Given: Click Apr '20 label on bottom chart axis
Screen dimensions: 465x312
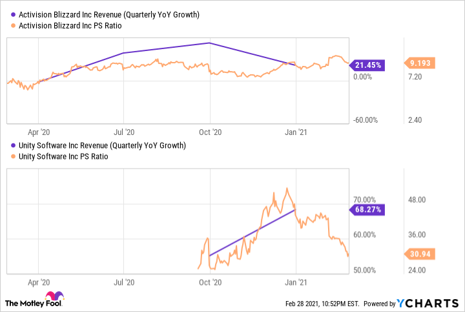Looking at the screenshot, I should pyautogui.click(x=39, y=282).
